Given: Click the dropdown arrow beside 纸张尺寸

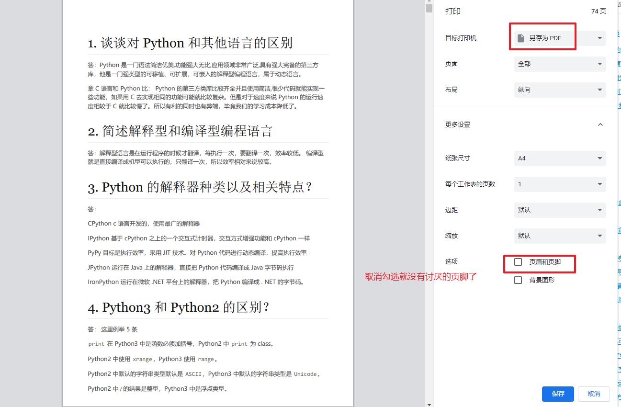Looking at the screenshot, I should (600, 158).
